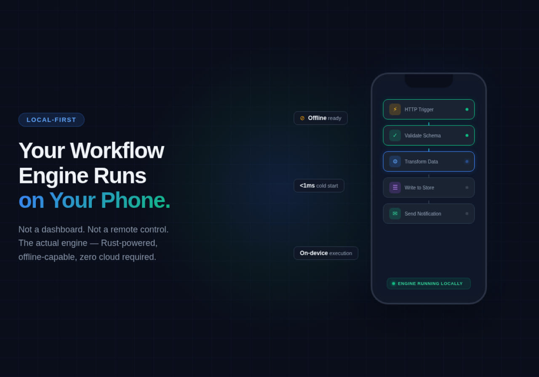Click the envelope Send Notification icon
Screen dimensions: 539x377
coord(395,214)
